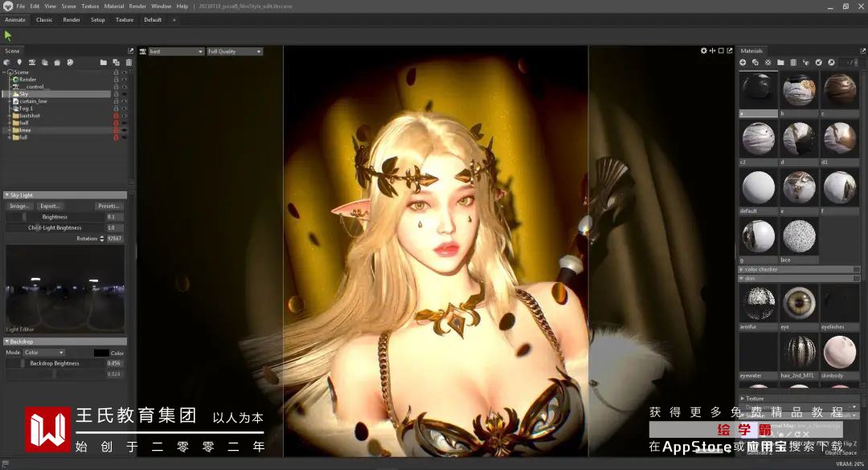The width and height of the screenshot is (868, 470).
Task: Open the Material menu
Action: (x=114, y=6)
